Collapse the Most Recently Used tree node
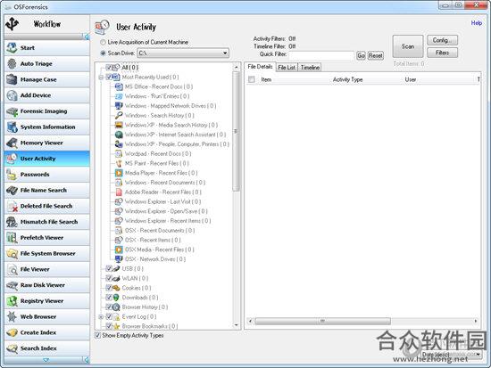491x368 pixels. [101, 78]
